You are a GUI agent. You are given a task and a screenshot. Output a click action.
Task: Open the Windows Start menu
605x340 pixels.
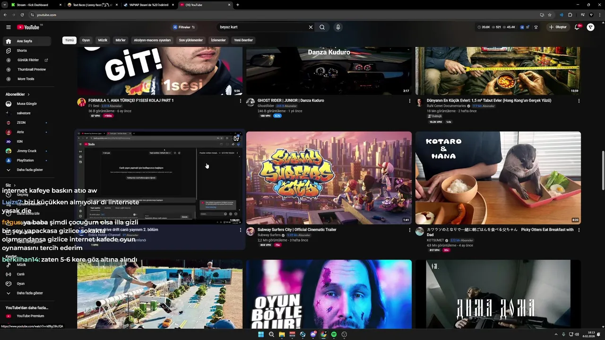point(261,334)
